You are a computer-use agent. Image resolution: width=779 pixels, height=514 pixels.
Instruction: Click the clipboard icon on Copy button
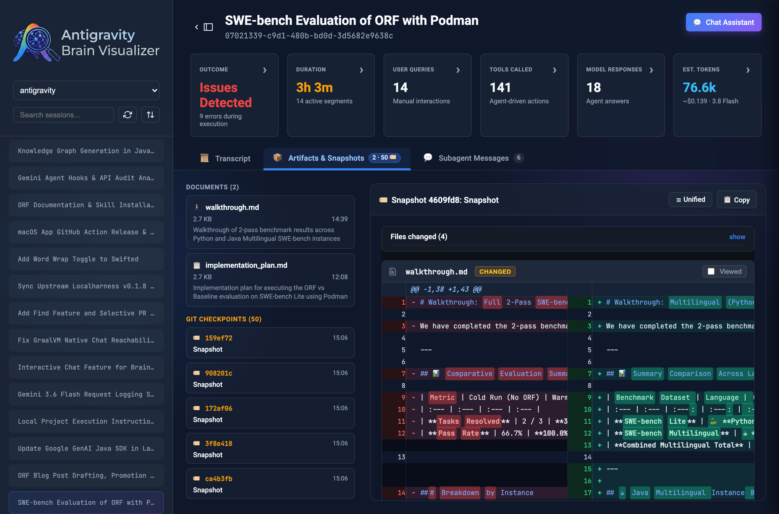point(727,200)
